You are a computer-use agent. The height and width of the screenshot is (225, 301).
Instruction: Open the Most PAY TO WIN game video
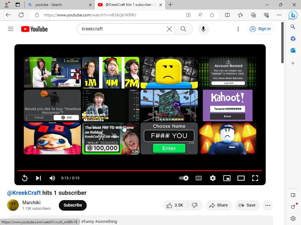pos(111,138)
